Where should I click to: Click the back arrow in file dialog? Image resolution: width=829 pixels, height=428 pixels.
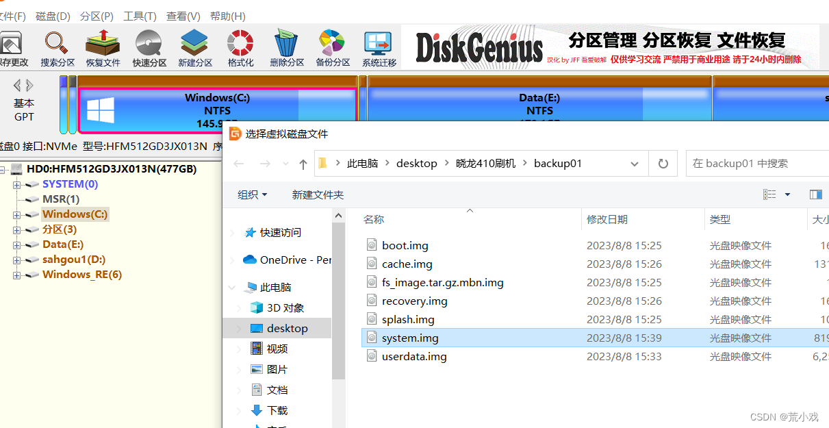pyautogui.click(x=238, y=164)
